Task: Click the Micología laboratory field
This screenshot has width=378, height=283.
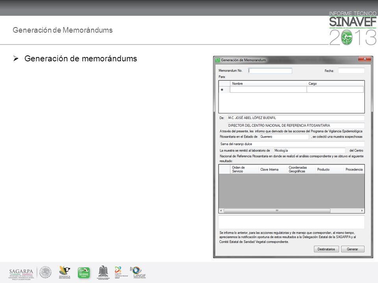Action: coord(309,151)
